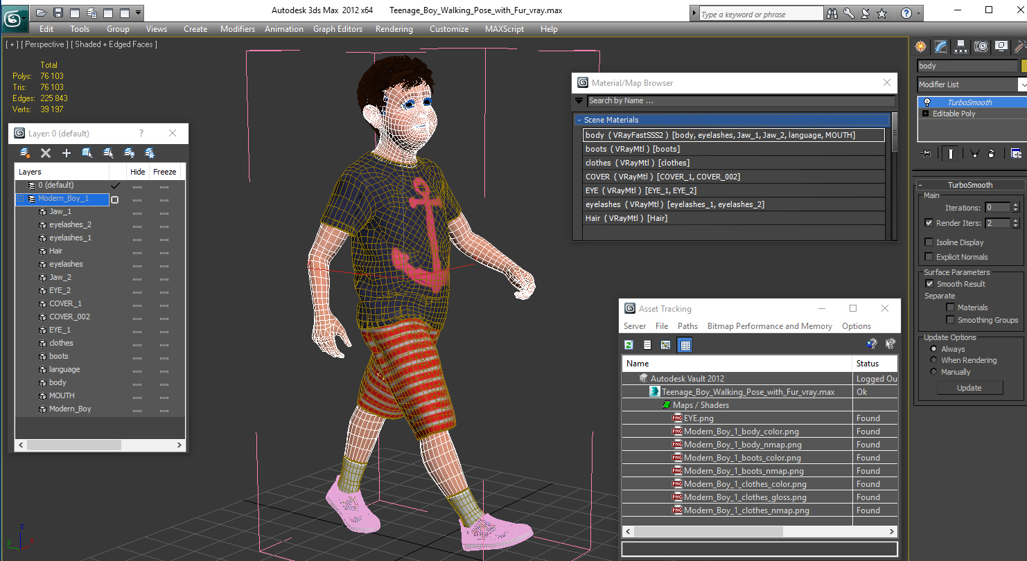Click the satellite Communication Center icon
Viewport: 1027px width, 561px height.
click(866, 13)
